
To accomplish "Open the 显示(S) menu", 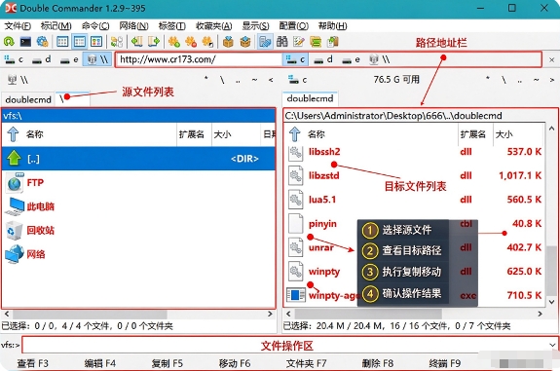I will 255,26.
